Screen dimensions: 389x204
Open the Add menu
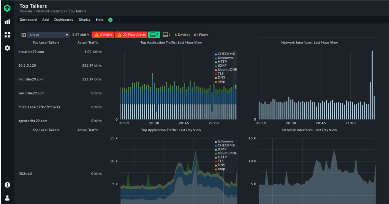tap(45, 20)
